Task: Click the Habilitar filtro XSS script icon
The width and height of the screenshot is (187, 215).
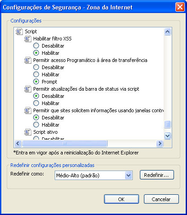Action: 28,39
